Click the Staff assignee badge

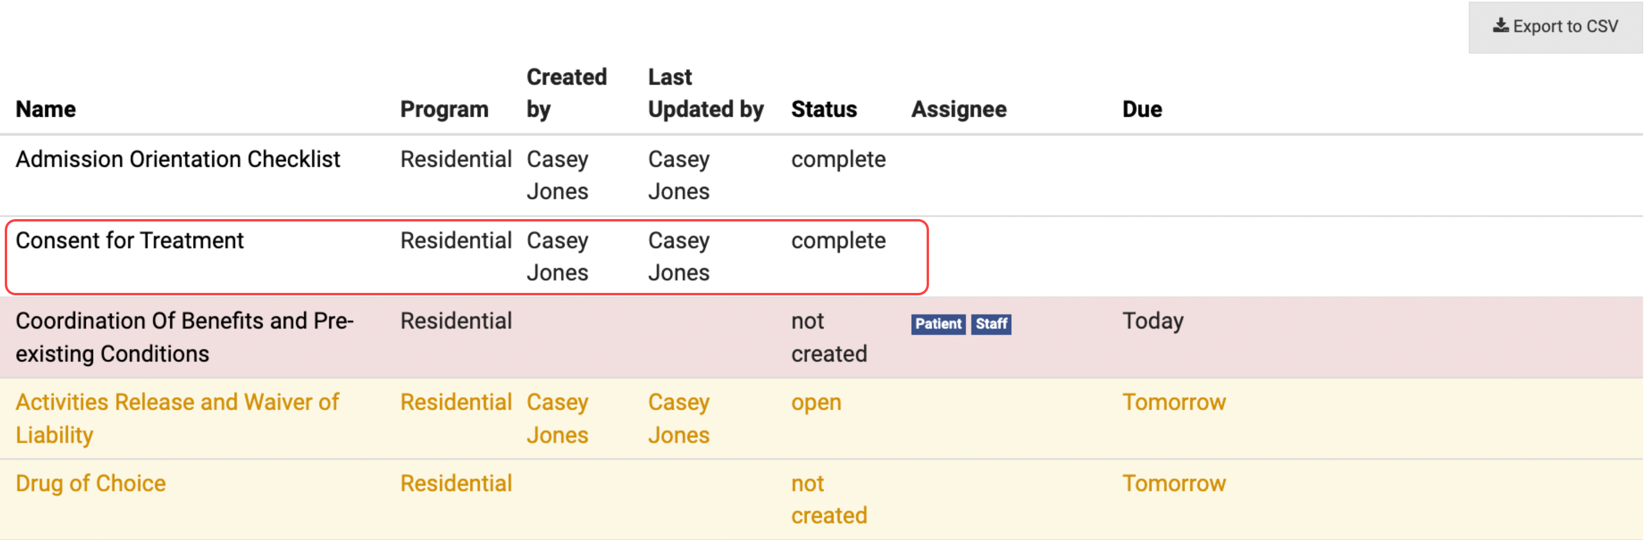990,324
